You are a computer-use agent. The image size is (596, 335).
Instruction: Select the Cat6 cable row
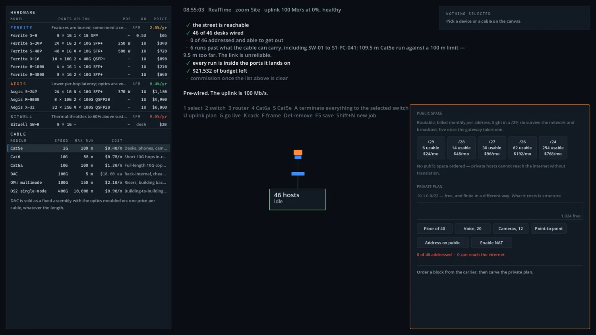[x=89, y=157]
